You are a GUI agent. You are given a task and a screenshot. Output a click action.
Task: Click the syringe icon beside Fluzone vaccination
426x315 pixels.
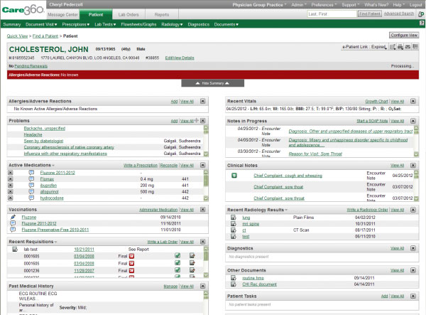point(13,217)
